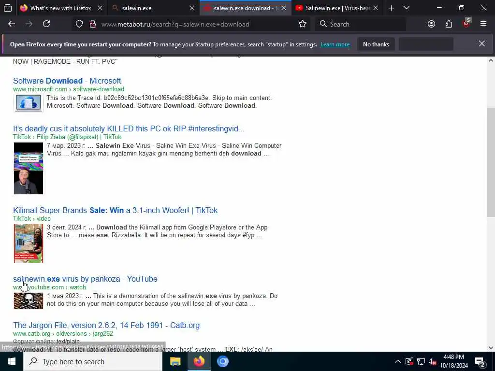Bookmark this page with the star icon
This screenshot has width=495, height=371.
303,24
